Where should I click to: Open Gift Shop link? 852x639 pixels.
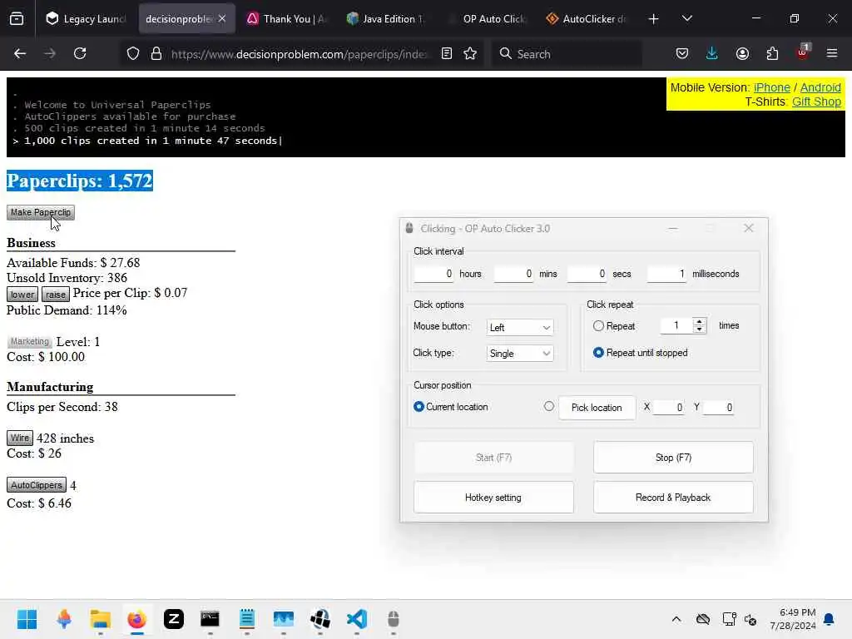(x=816, y=102)
